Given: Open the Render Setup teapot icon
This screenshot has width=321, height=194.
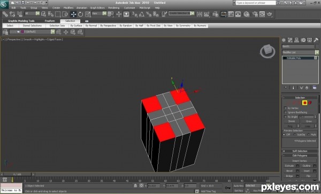Looking at the screenshot, I should point(255,14).
